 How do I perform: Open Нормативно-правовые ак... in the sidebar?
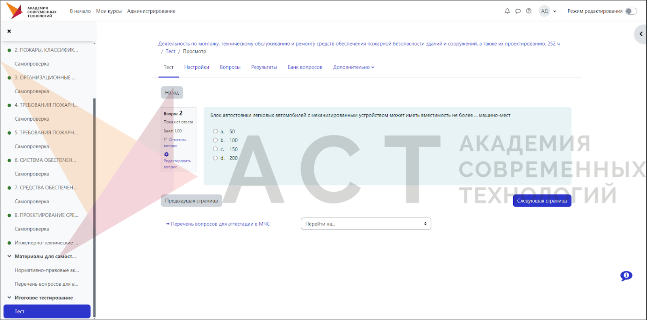(47, 270)
